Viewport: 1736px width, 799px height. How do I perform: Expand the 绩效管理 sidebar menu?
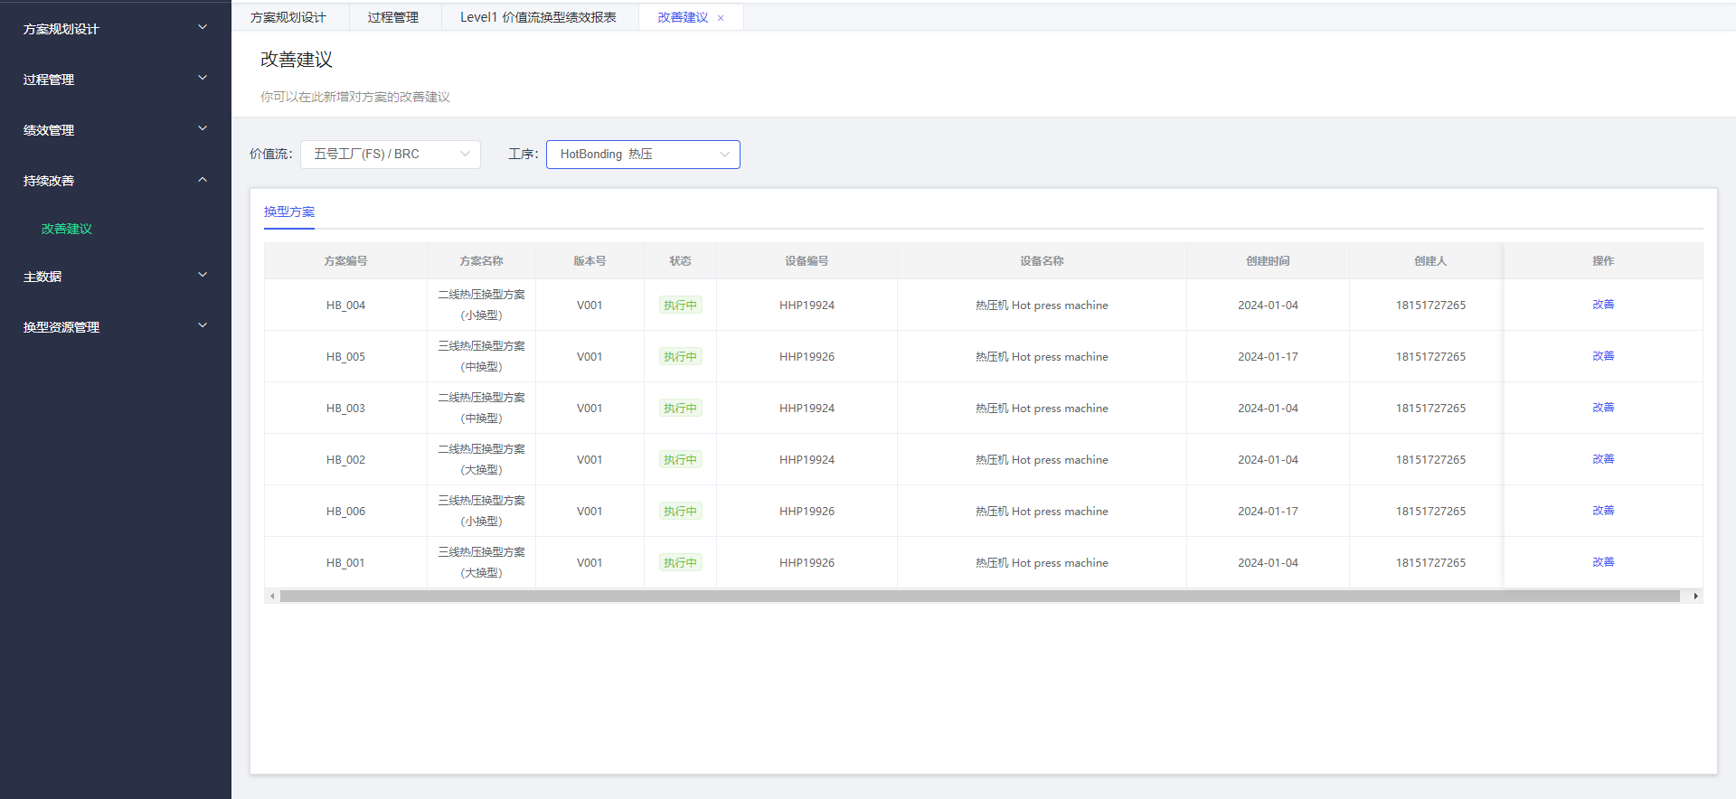click(116, 130)
